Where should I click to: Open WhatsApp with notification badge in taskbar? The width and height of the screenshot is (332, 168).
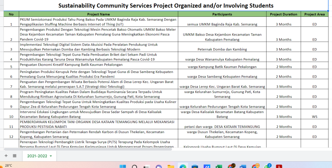click(267, 166)
